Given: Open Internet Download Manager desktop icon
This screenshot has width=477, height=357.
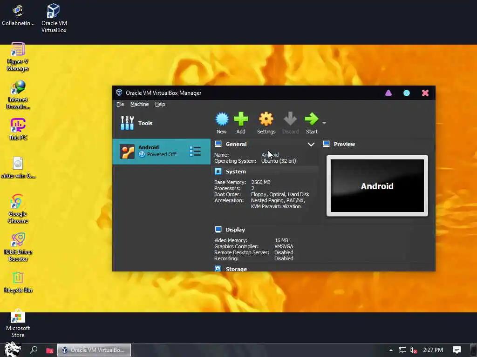Looking at the screenshot, I should click(18, 95).
